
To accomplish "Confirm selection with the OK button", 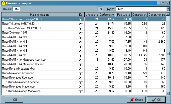I will tap(156, 100).
